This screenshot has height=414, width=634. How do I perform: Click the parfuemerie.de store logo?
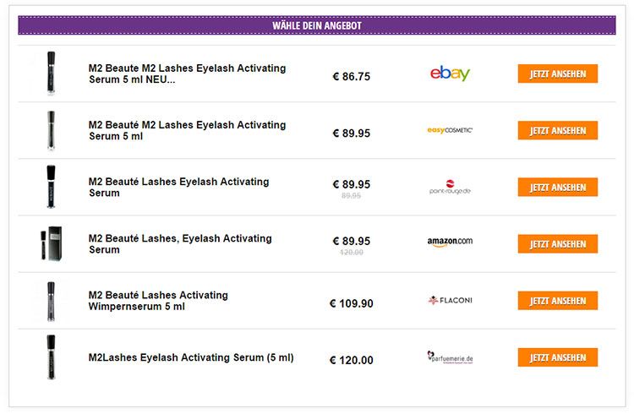450,358
